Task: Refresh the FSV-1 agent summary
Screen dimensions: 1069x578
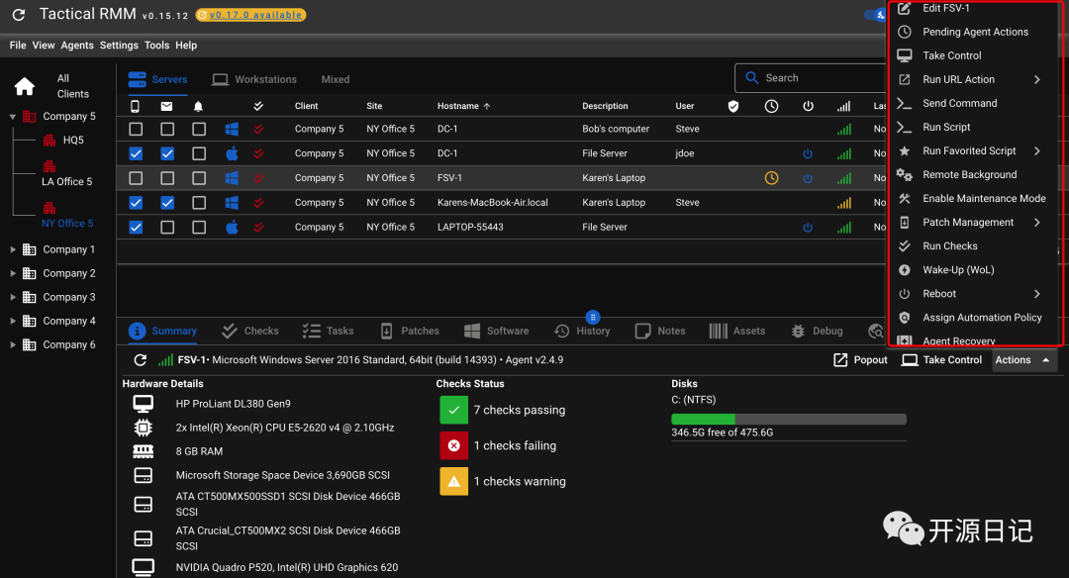Action: 140,360
